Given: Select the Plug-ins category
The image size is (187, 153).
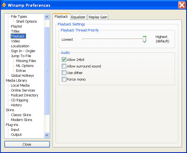Looking at the screenshot, I should (x=12, y=125).
